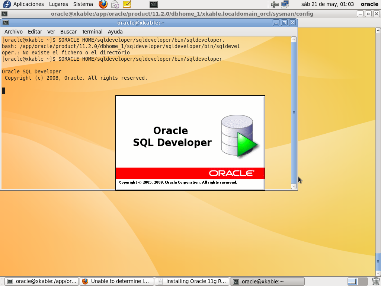Viewport: 381px width, 286px height.
Task: Select second workspace in switcher
Action: pyautogui.click(x=363, y=282)
